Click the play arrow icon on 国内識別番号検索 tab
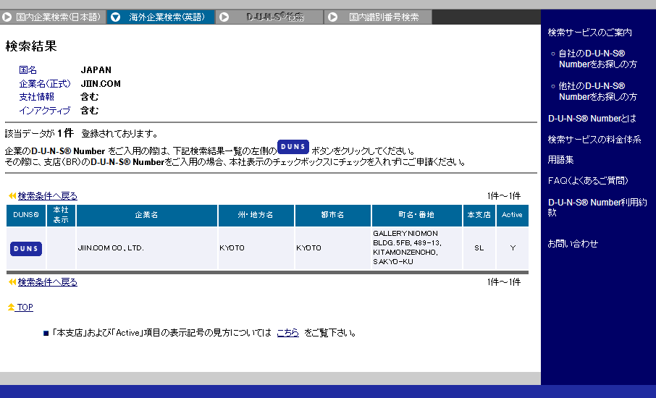Viewport: 656px width, 398px height. click(332, 17)
